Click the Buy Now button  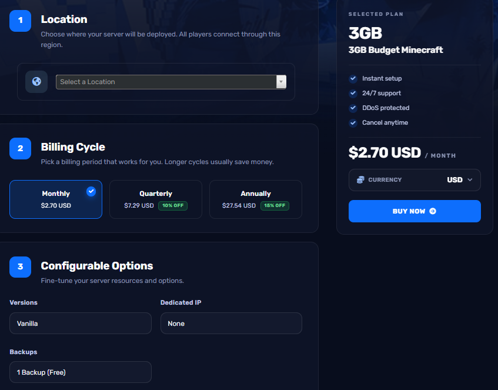tap(415, 211)
